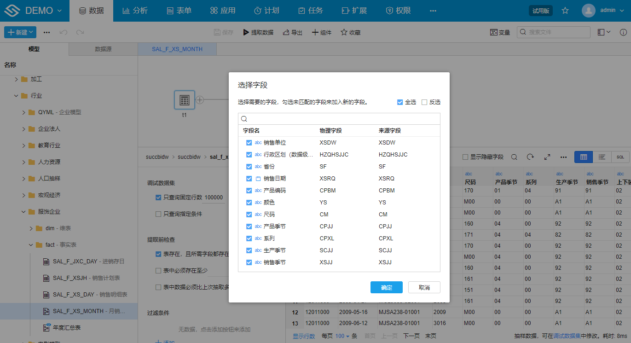
Task: Check the 反选 checkbox
Action: [424, 102]
